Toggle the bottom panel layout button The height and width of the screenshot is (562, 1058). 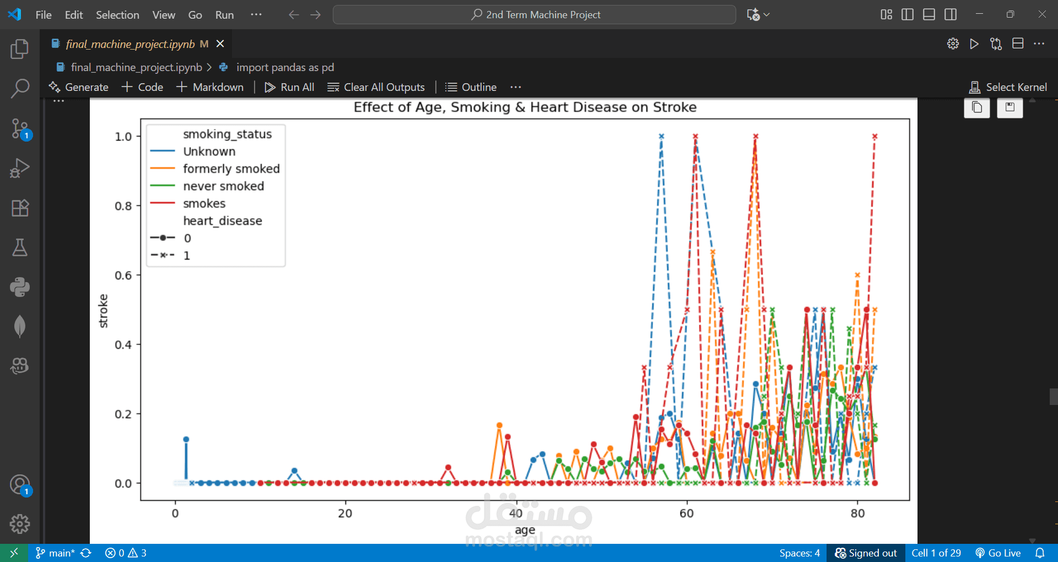929,15
